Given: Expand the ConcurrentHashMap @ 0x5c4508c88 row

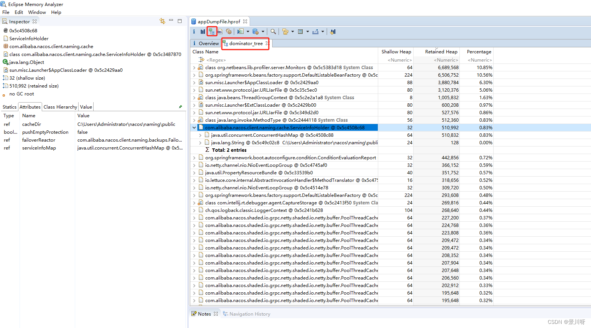Looking at the screenshot, I should 200,135.
